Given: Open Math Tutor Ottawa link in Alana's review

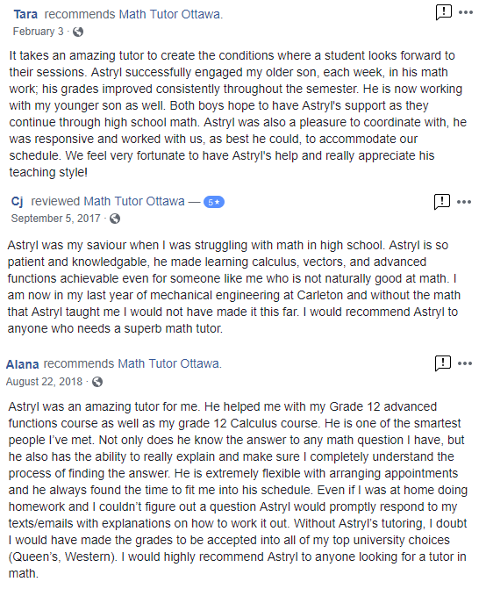Looking at the screenshot, I should pos(168,363).
